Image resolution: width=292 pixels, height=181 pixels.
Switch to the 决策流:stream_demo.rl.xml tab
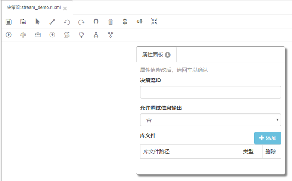tap(34, 7)
